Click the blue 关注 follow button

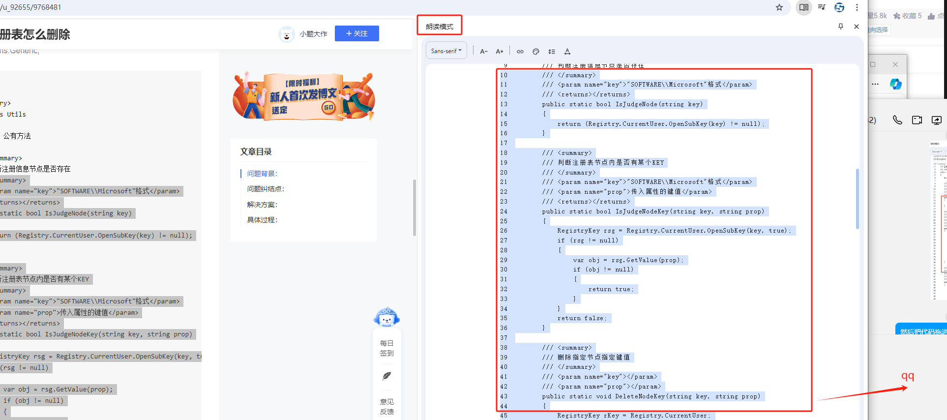point(356,33)
